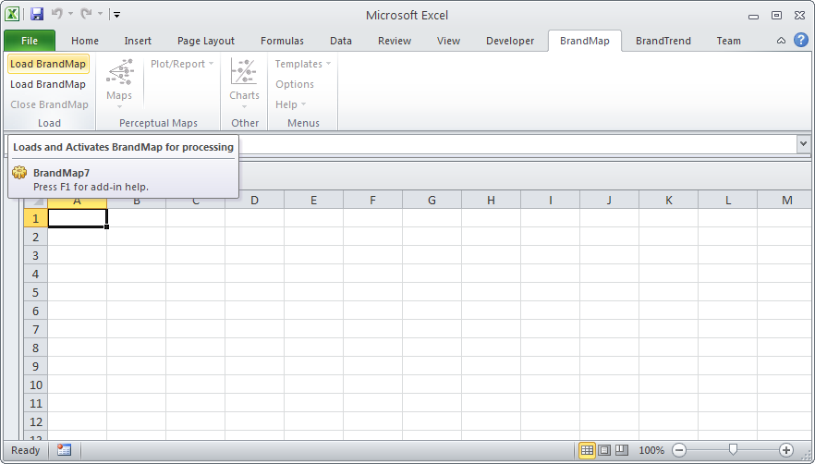815x464 pixels.
Task: Select row 3 header
Action: coord(36,255)
